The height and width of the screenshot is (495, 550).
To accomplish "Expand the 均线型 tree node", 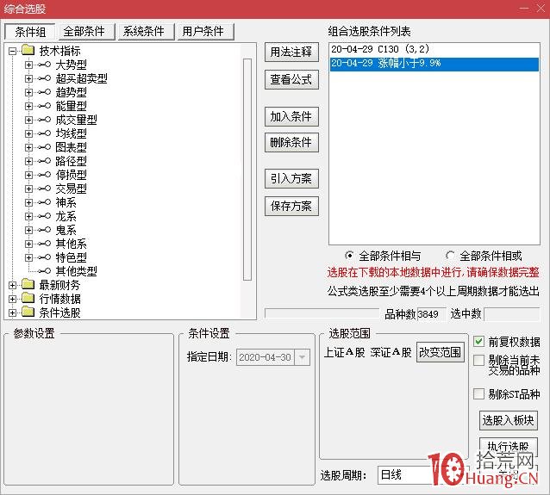I will click(28, 133).
